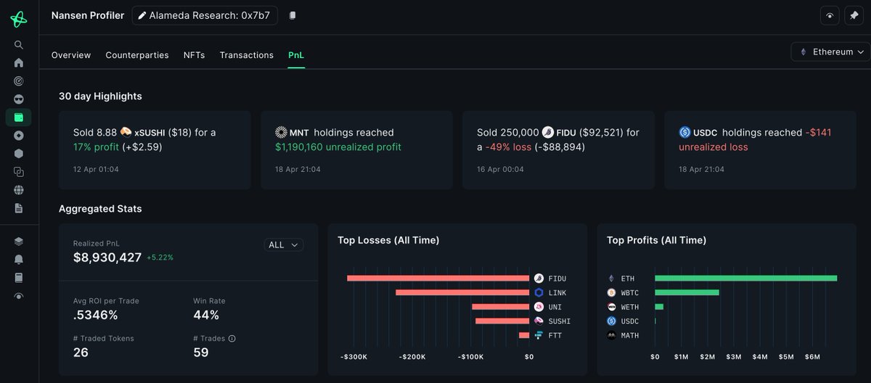Click the FTT label in Top Losses
Screen dimensions: 871x383
click(x=555, y=335)
